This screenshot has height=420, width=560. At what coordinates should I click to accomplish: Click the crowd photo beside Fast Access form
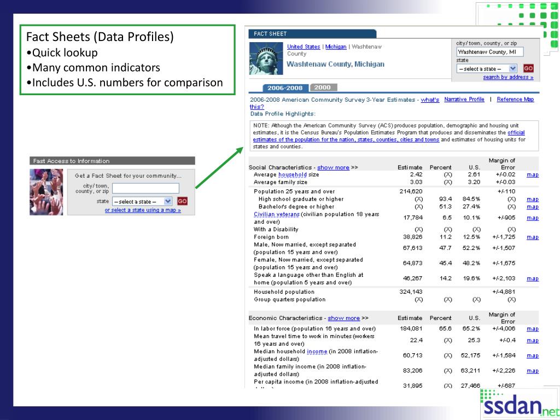(x=46, y=192)
